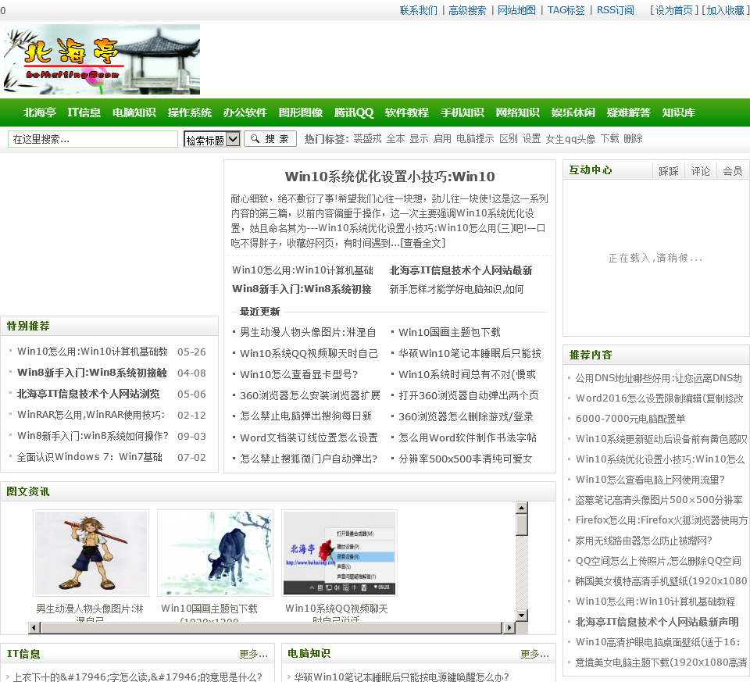Viewport: 750px width, 682px height.
Task: Click 更多 in the 电脑知识 section
Action: click(534, 654)
